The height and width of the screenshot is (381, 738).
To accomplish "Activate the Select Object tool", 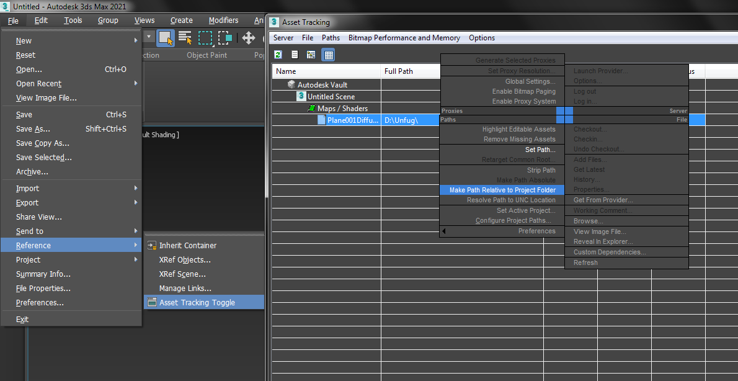I will pos(165,38).
